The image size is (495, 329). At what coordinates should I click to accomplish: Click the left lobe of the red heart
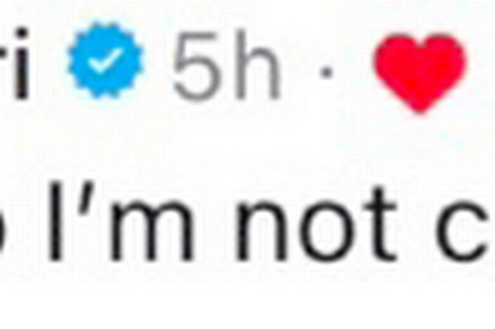(x=396, y=57)
